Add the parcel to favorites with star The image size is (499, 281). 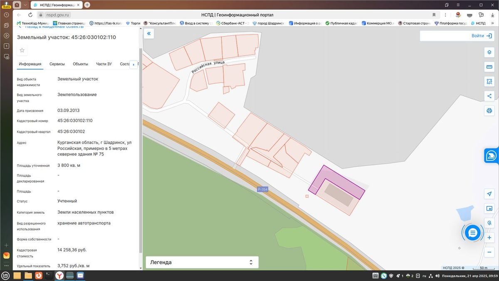pyautogui.click(x=22, y=50)
